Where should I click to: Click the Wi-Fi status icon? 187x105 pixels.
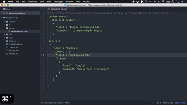pos(163,1)
